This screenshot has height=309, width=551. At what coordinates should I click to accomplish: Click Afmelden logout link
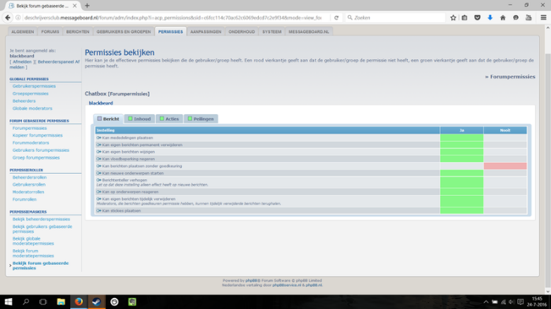pos(22,62)
